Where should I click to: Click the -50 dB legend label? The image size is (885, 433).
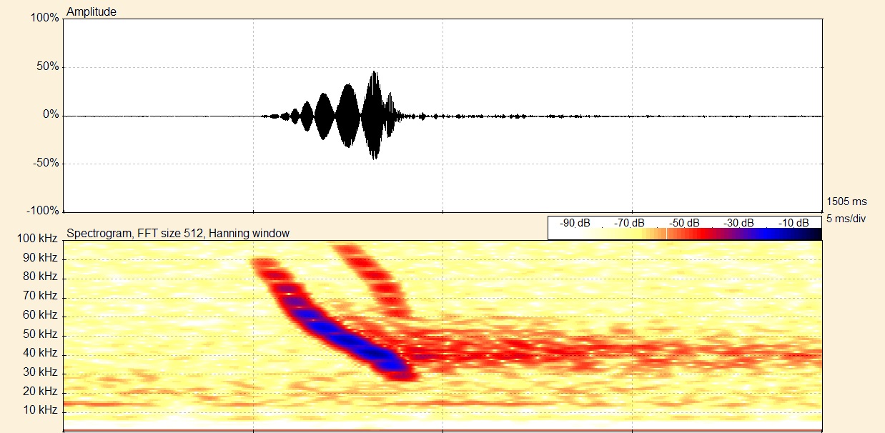[x=684, y=223]
